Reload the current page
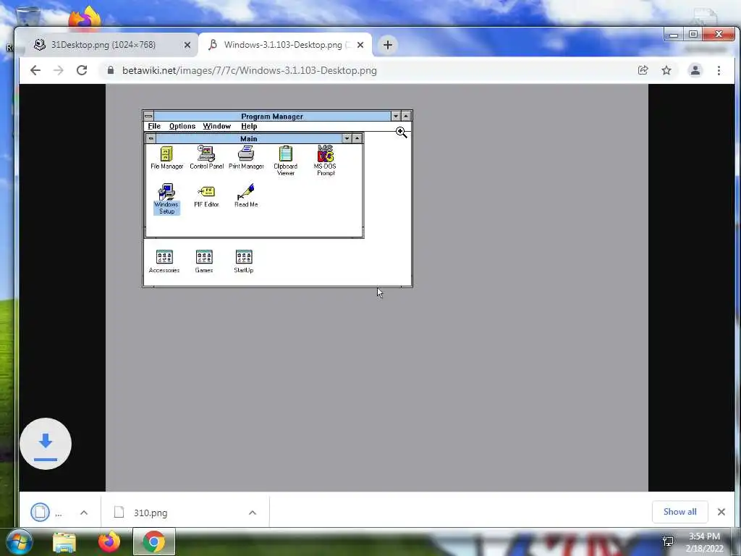The width and height of the screenshot is (741, 556). click(x=82, y=70)
